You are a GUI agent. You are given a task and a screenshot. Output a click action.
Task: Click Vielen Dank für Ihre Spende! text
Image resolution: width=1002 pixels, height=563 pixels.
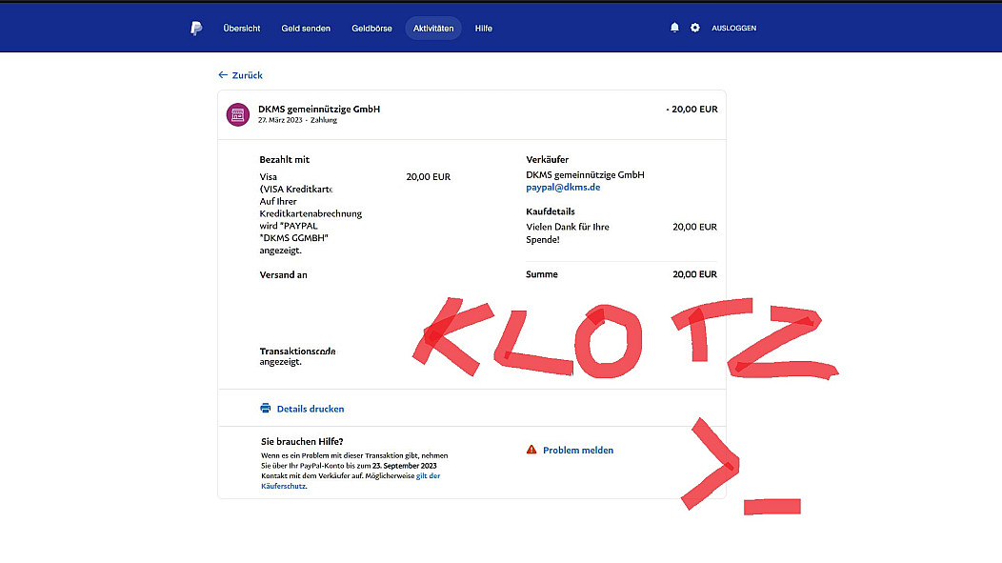coord(568,233)
